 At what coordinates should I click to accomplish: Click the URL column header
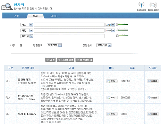click(112, 68)
